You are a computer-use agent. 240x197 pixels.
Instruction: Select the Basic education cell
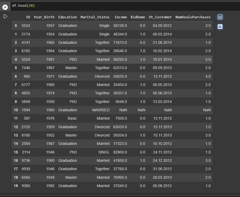(72, 118)
